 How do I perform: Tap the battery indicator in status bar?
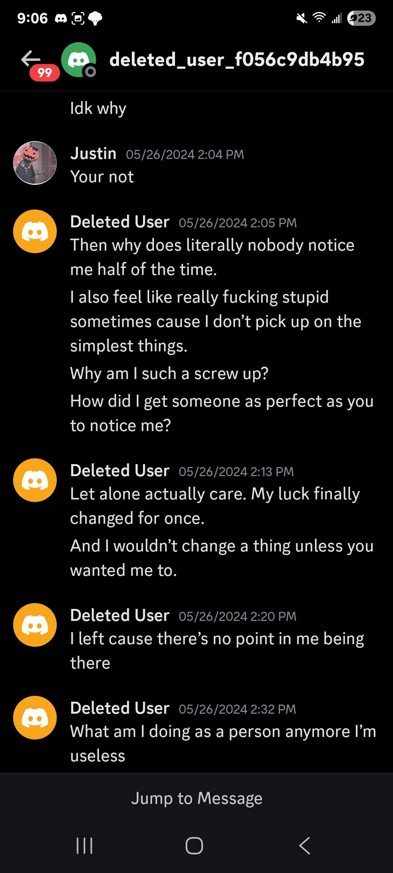point(361,18)
